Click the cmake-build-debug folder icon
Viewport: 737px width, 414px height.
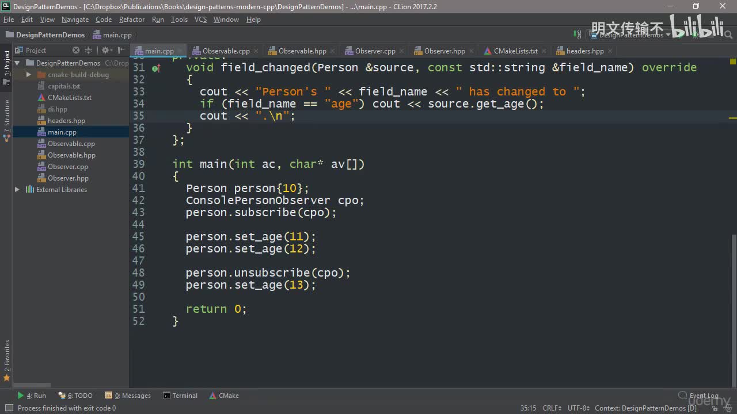pyautogui.click(x=41, y=75)
